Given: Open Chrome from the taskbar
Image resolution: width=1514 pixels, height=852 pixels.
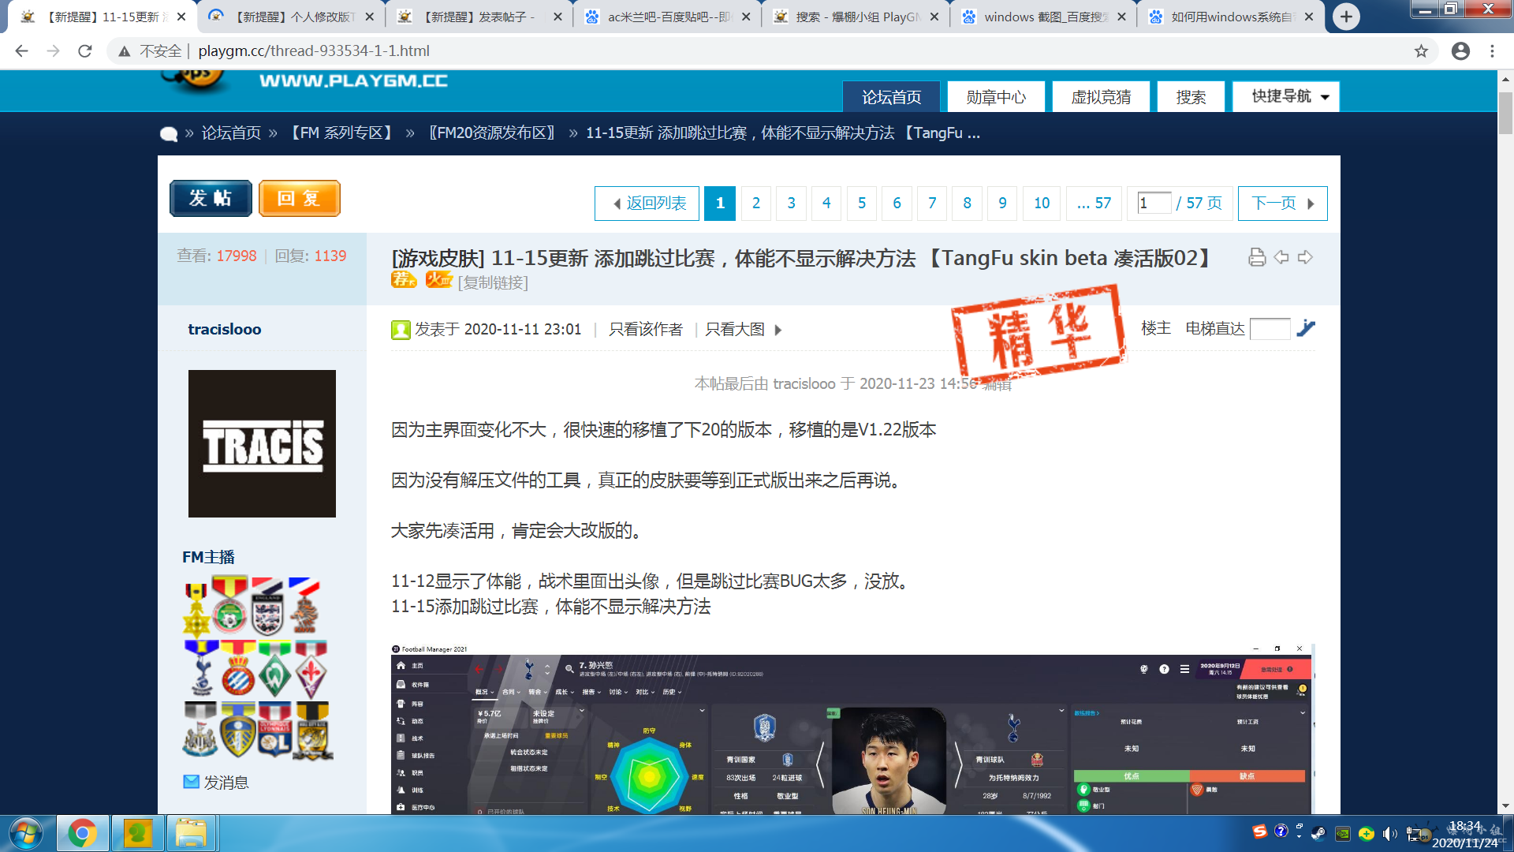Looking at the screenshot, I should (x=82, y=833).
